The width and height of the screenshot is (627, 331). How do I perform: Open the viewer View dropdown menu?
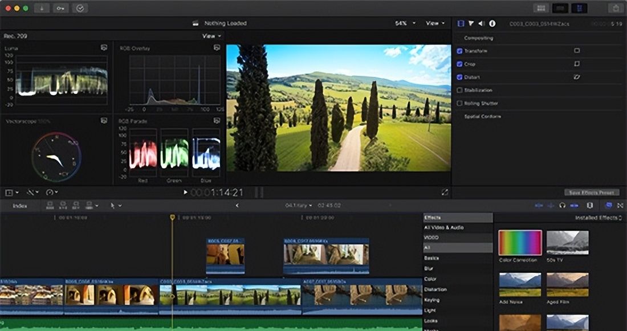[435, 23]
